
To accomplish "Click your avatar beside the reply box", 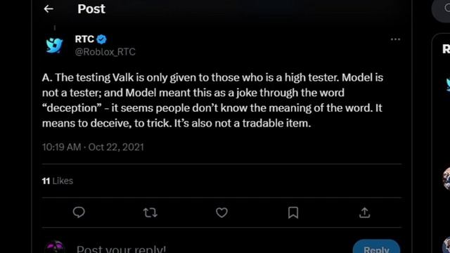I will tap(55, 247).
